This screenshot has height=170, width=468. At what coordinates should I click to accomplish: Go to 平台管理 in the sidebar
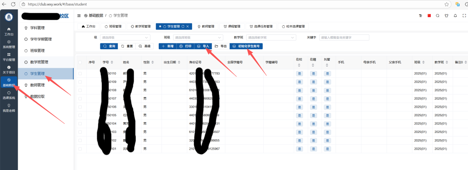(x=9, y=57)
